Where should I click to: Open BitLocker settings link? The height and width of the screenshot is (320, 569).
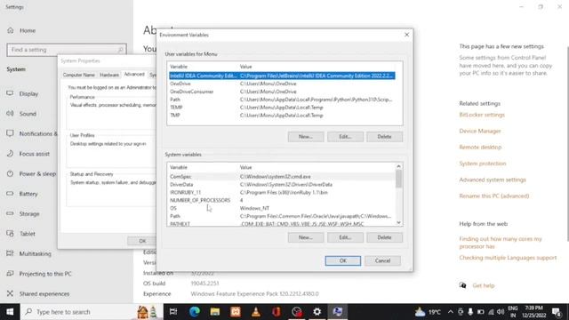tap(482, 115)
